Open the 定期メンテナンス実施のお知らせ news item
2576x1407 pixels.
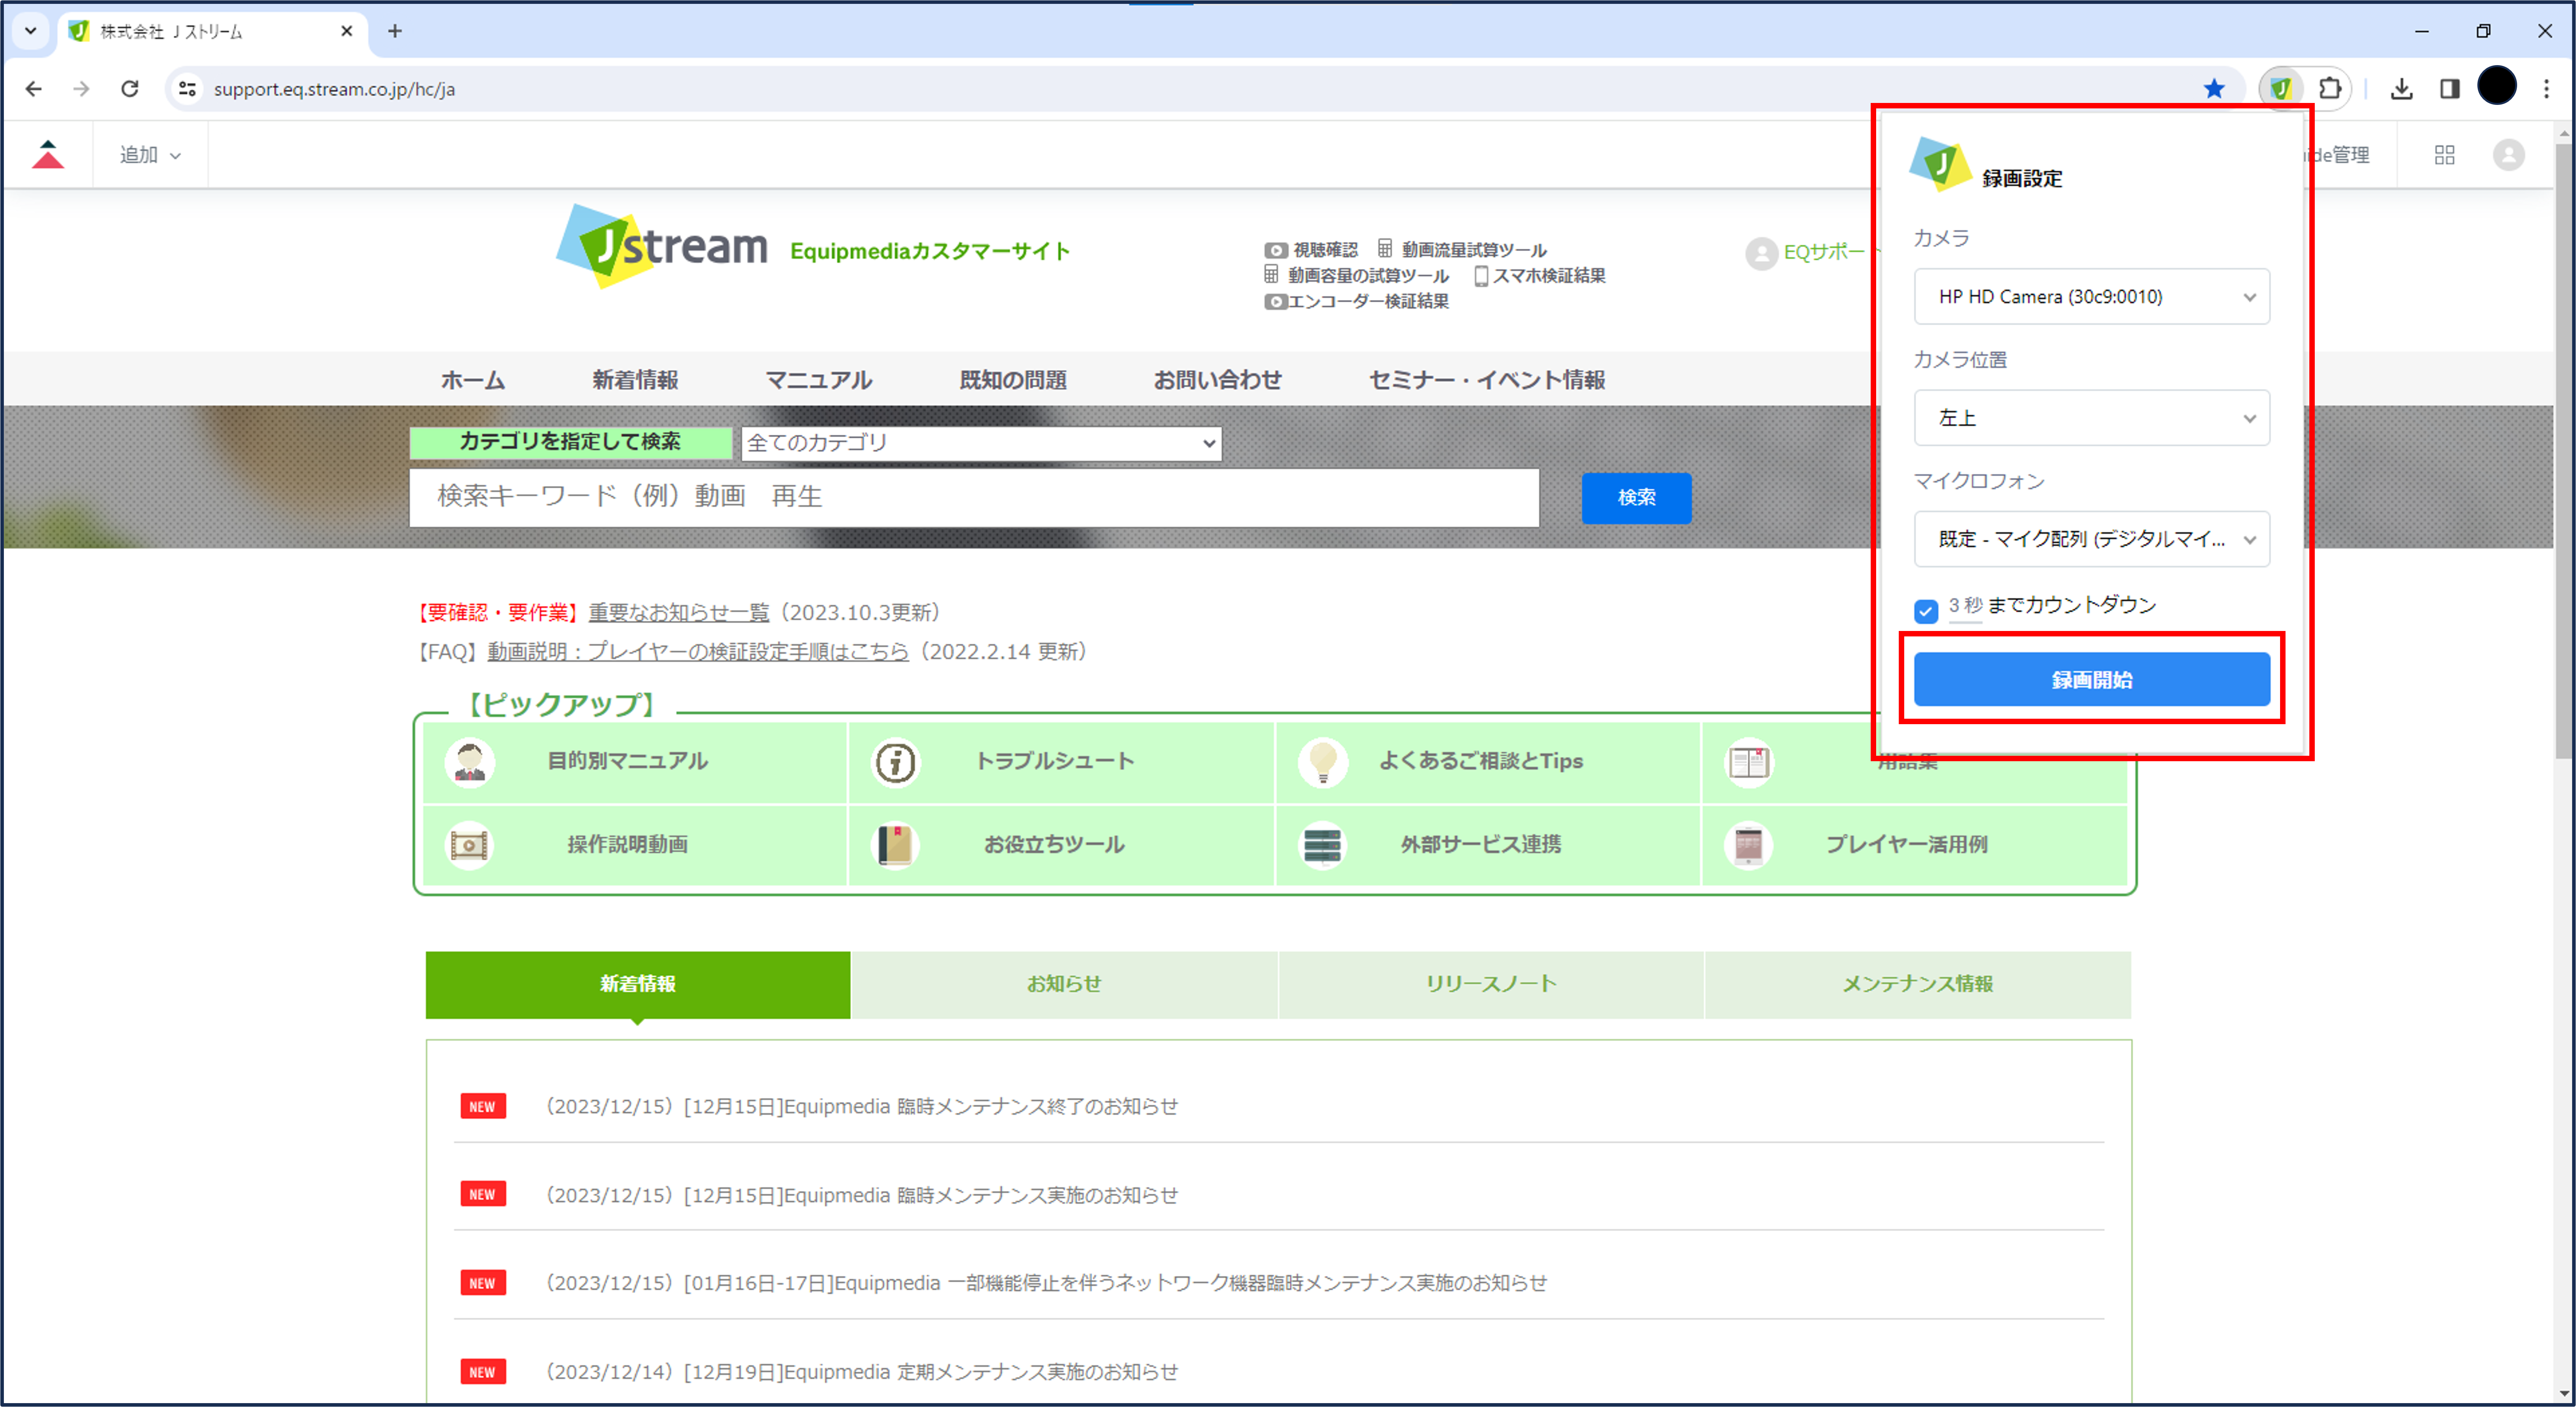tap(861, 1371)
